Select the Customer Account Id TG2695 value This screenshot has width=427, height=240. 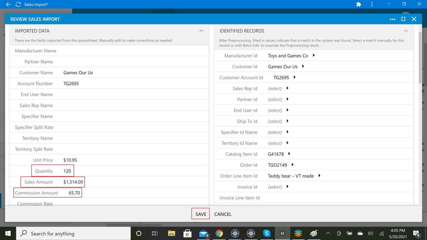(x=281, y=78)
